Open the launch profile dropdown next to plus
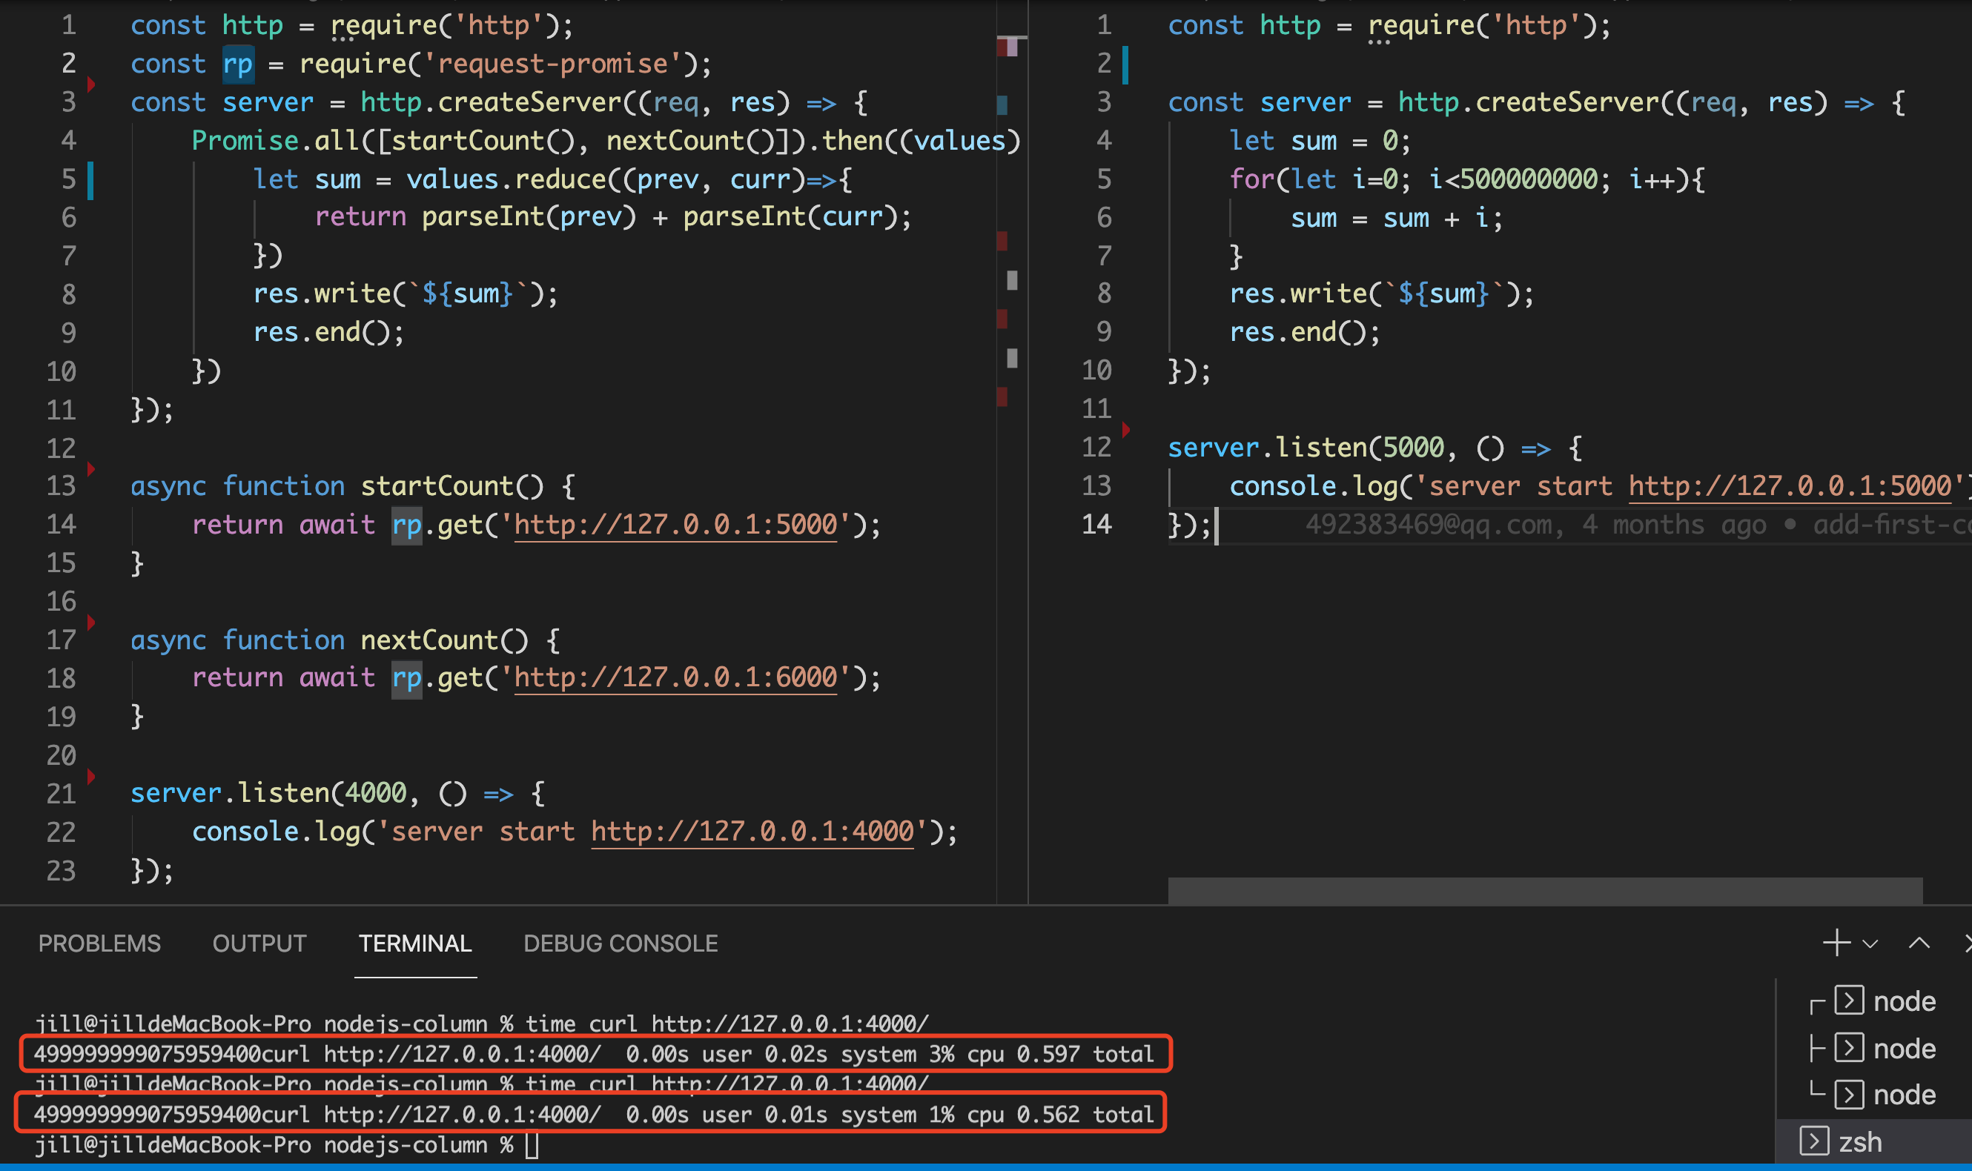The height and width of the screenshot is (1171, 1972). click(x=1870, y=943)
